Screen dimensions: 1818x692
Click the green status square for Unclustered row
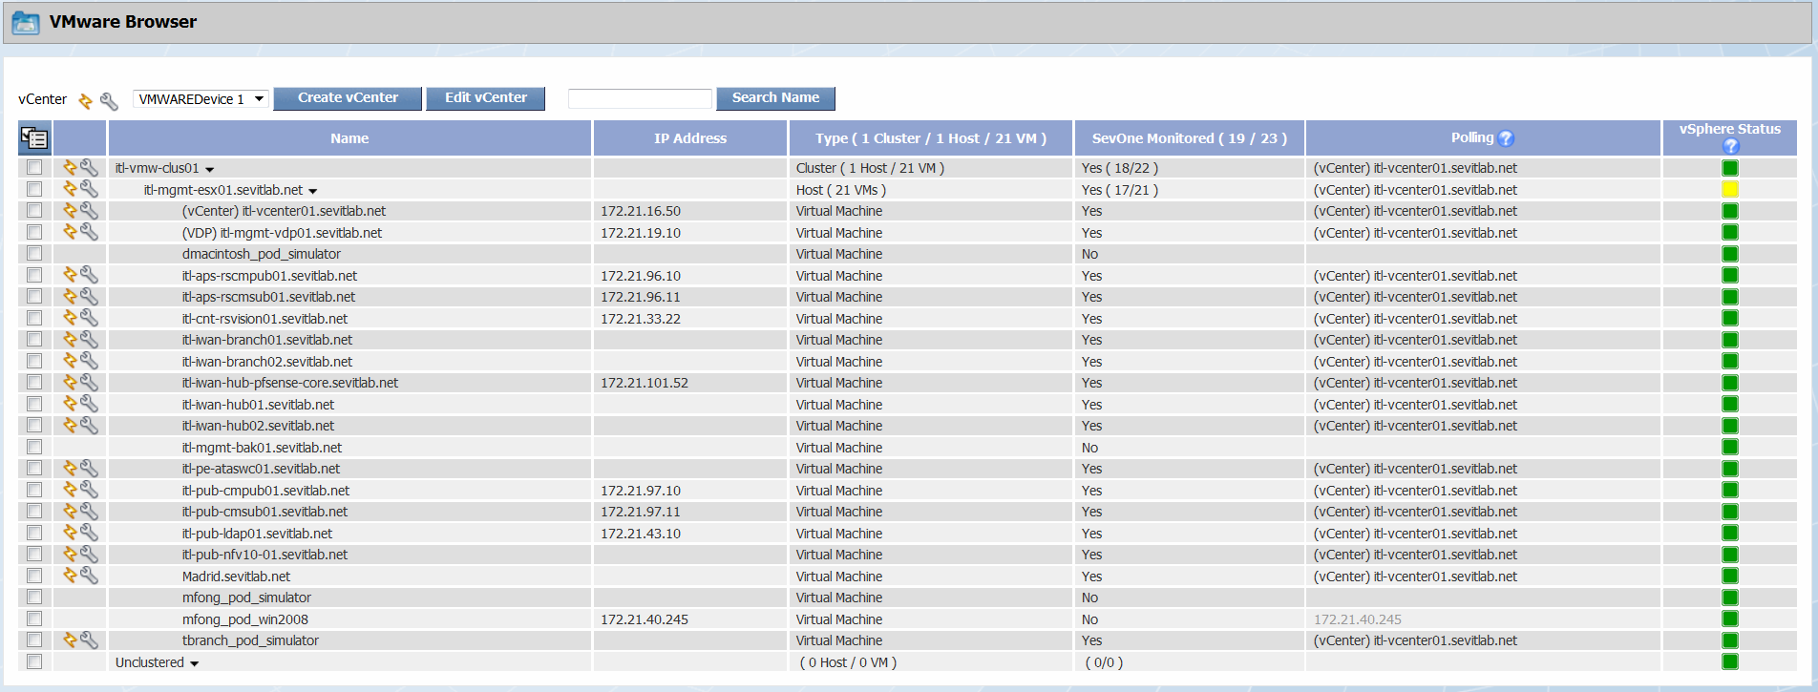[1730, 661]
